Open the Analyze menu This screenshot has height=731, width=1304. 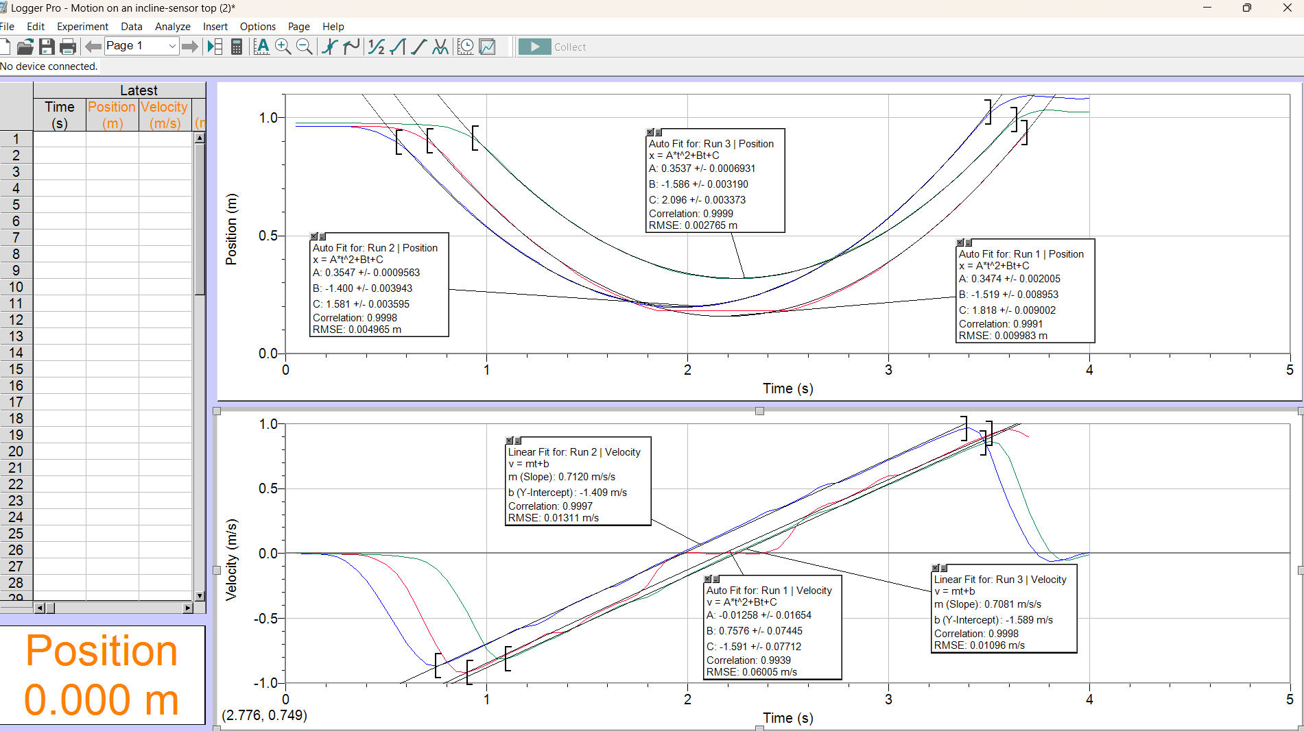[173, 27]
